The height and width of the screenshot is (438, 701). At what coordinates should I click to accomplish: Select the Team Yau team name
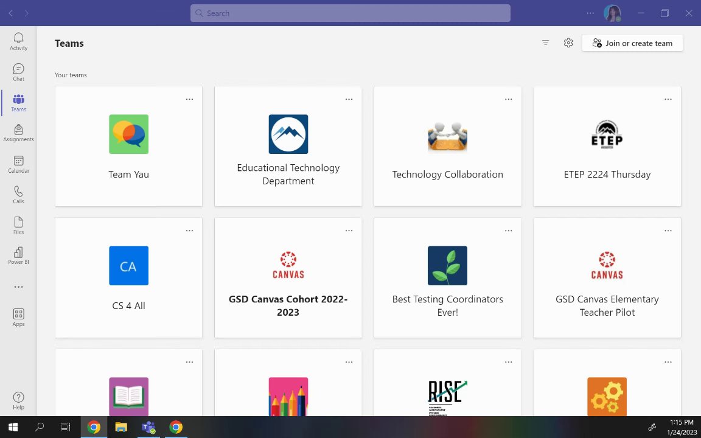pos(129,175)
